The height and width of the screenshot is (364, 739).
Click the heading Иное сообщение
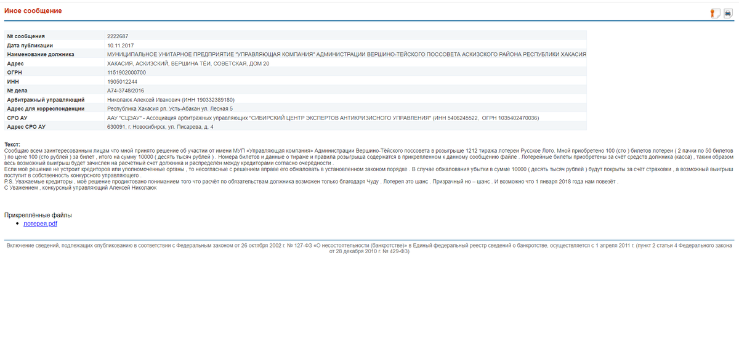33,12
